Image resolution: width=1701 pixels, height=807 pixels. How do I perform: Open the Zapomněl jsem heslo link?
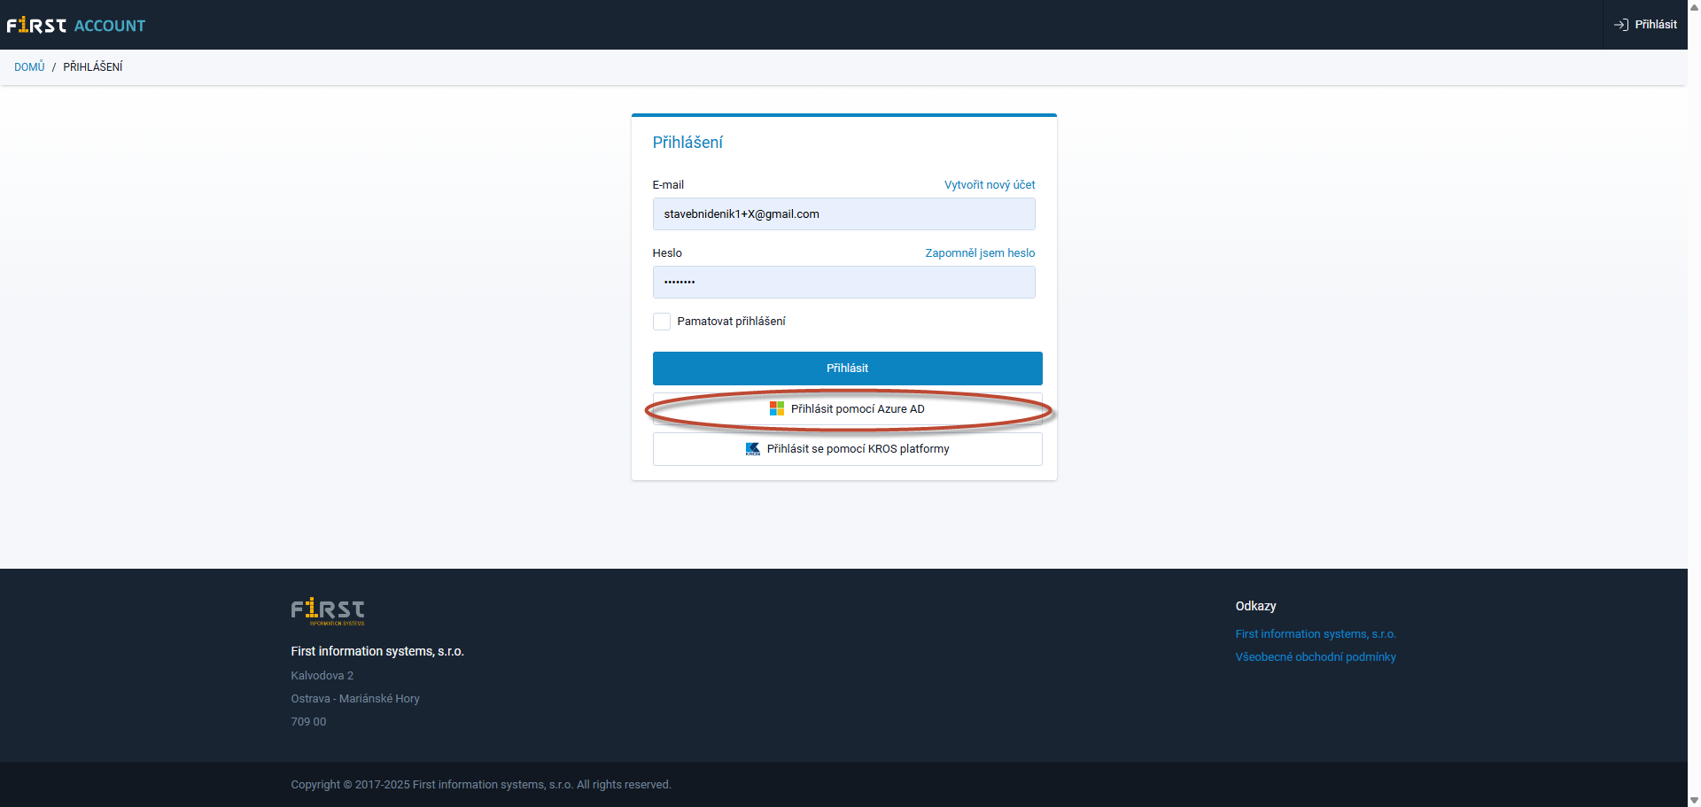(980, 253)
